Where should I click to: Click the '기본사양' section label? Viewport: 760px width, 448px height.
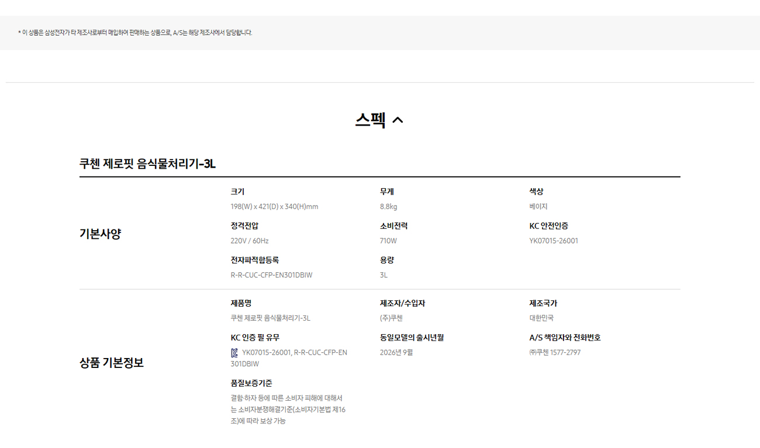(x=100, y=234)
